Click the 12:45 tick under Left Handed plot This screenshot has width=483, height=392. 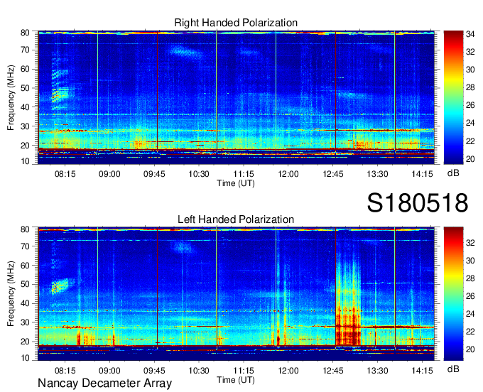tap(333, 371)
